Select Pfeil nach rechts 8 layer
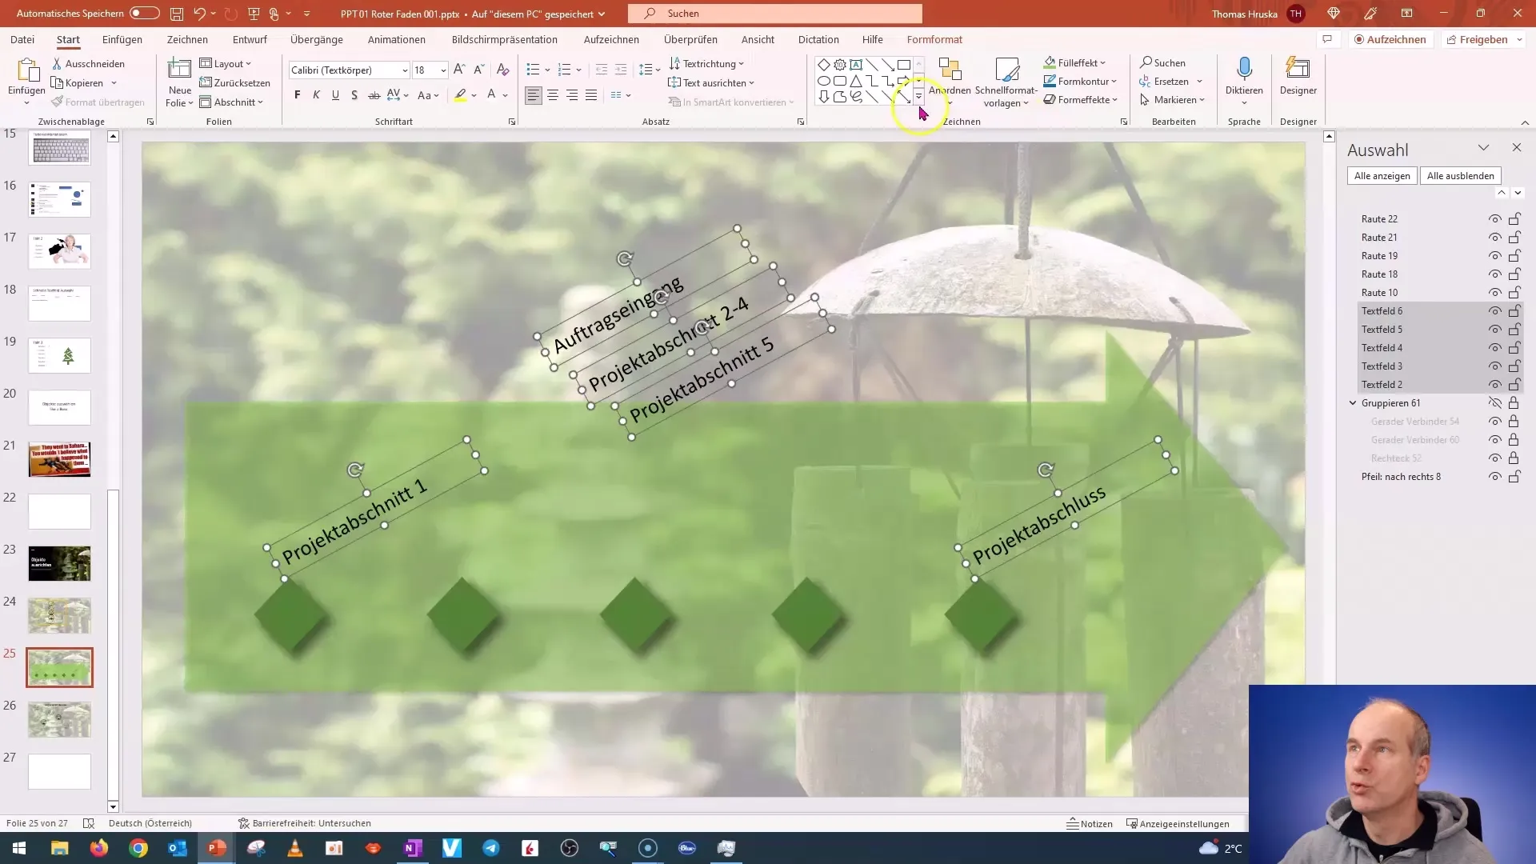This screenshot has width=1536, height=864. point(1401,477)
